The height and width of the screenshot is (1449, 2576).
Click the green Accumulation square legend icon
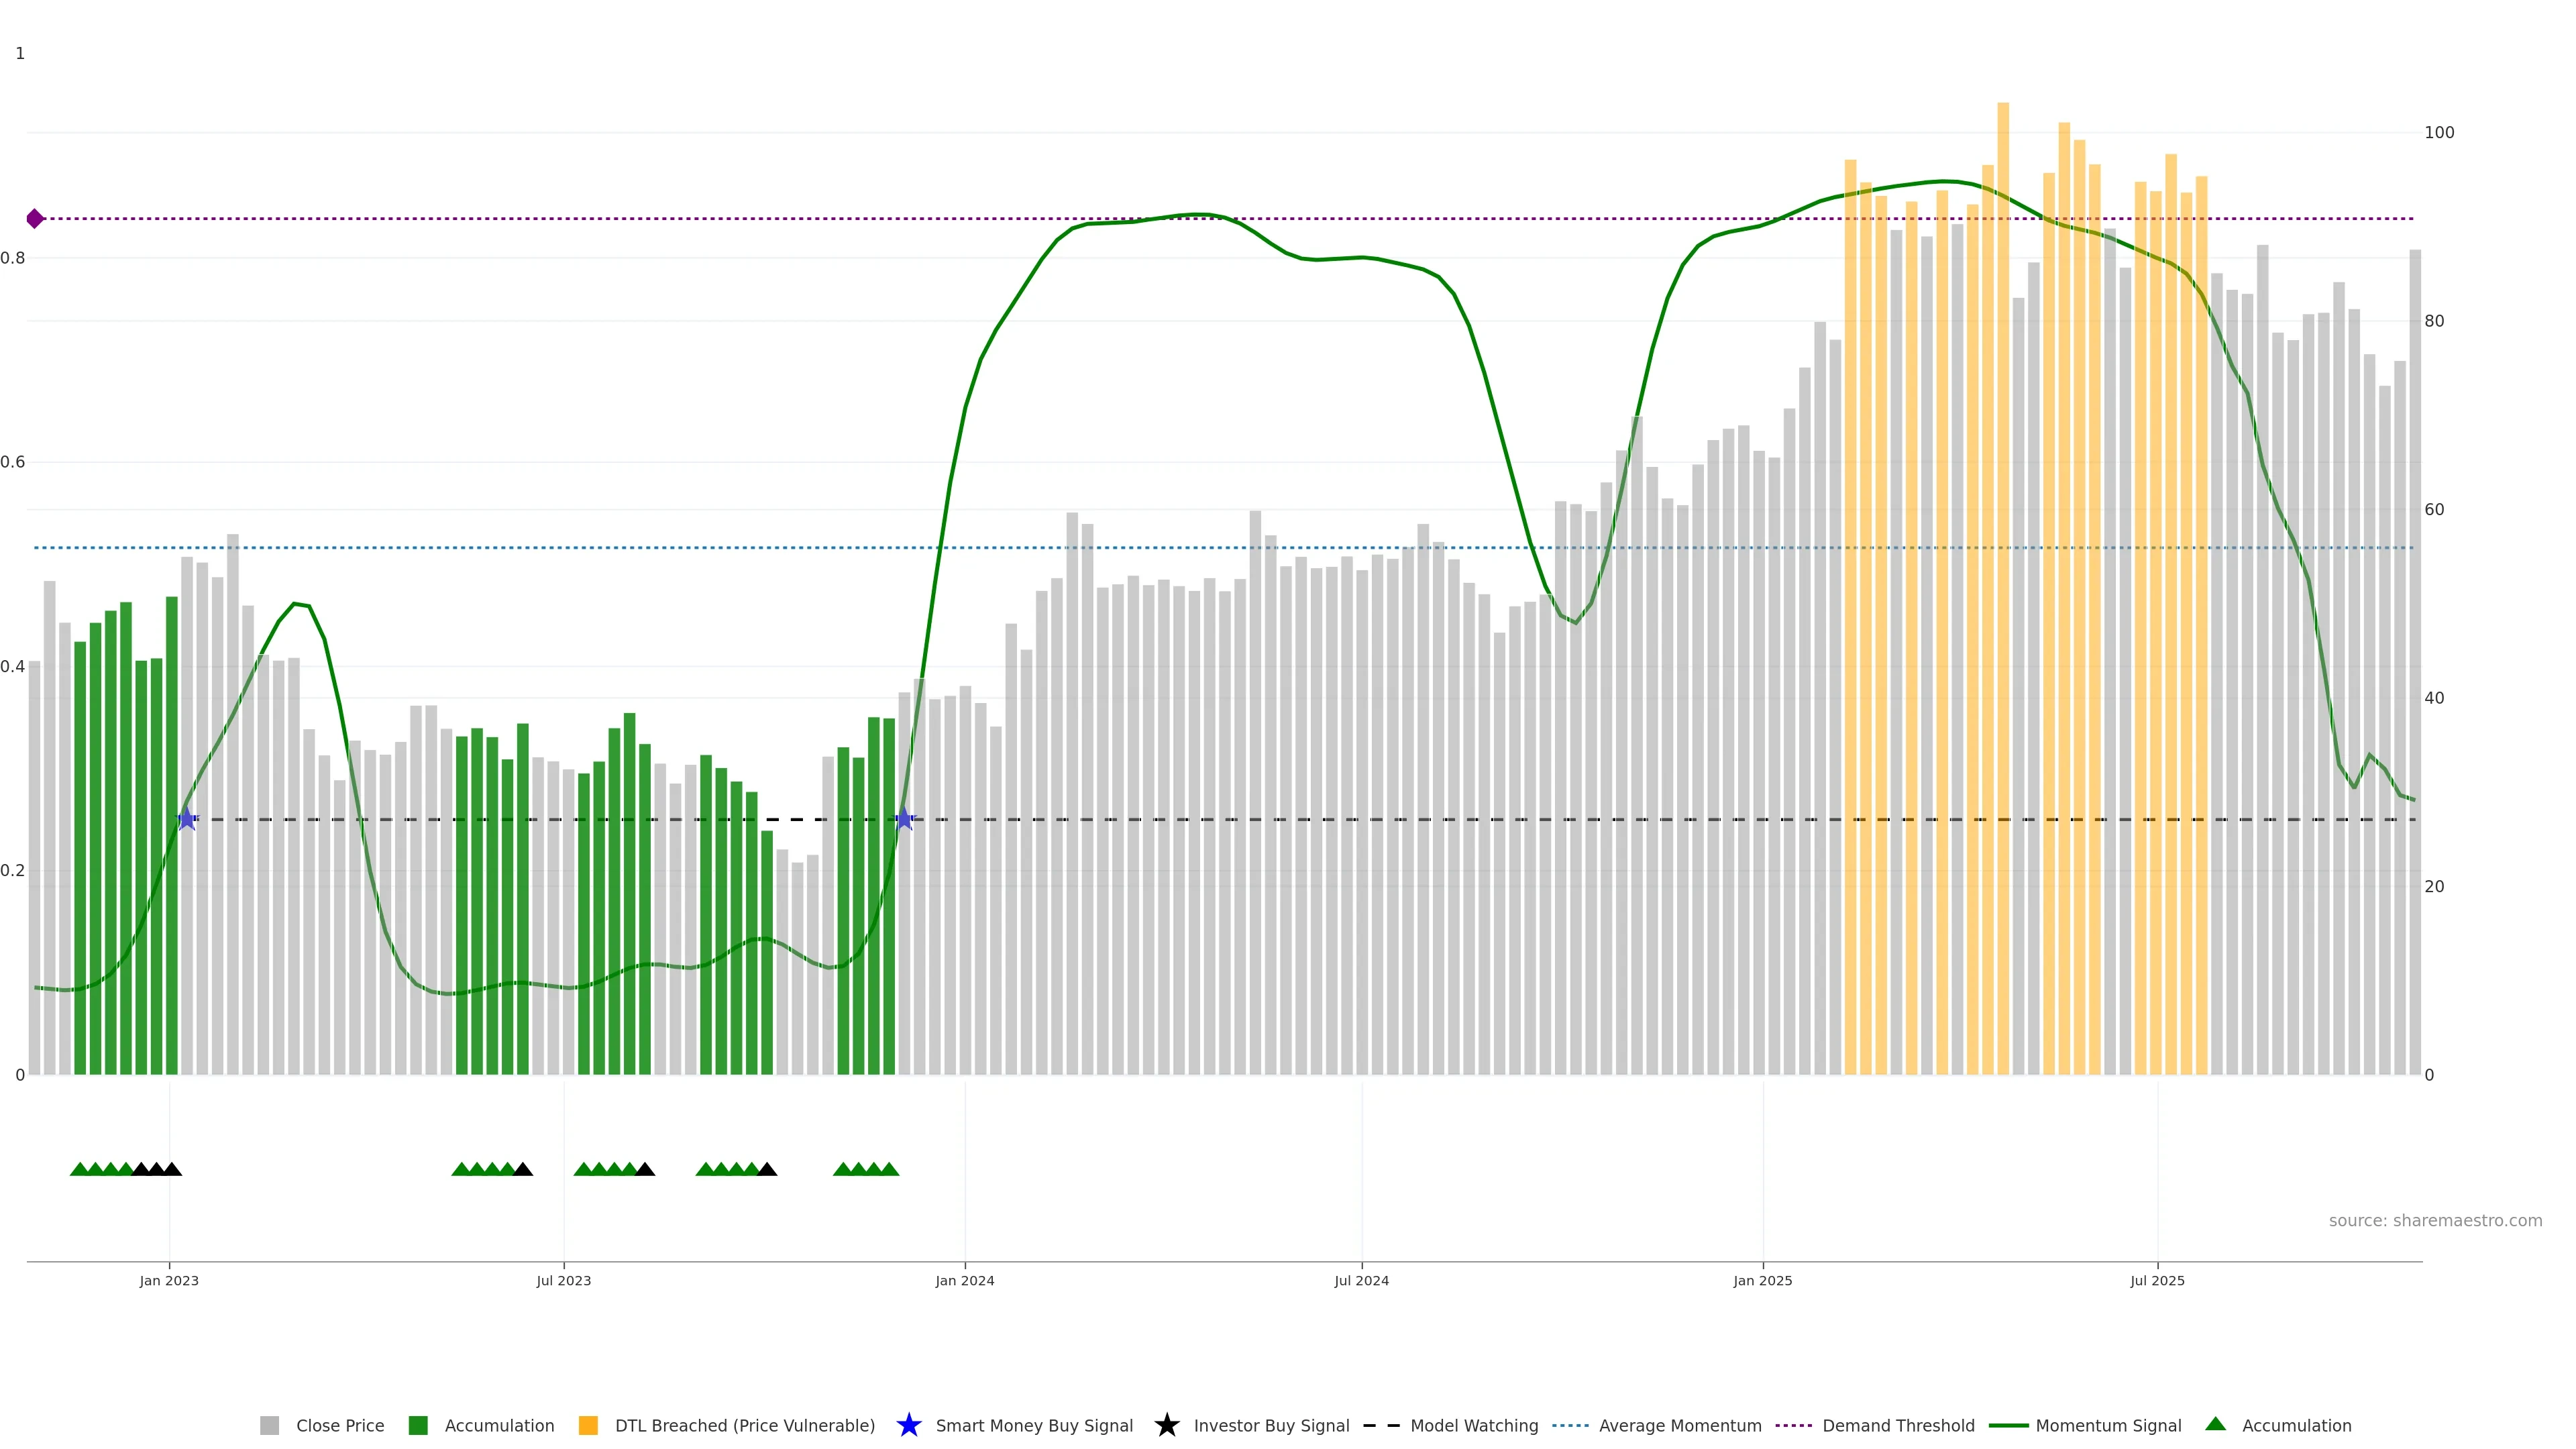tap(418, 1425)
